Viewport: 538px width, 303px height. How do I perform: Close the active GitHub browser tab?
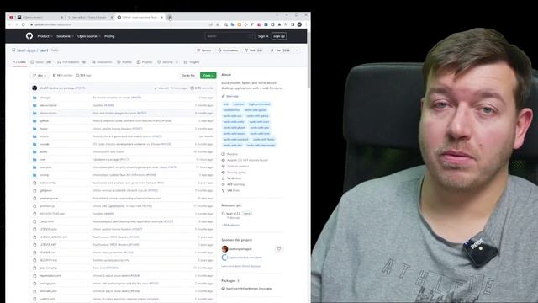[162, 17]
